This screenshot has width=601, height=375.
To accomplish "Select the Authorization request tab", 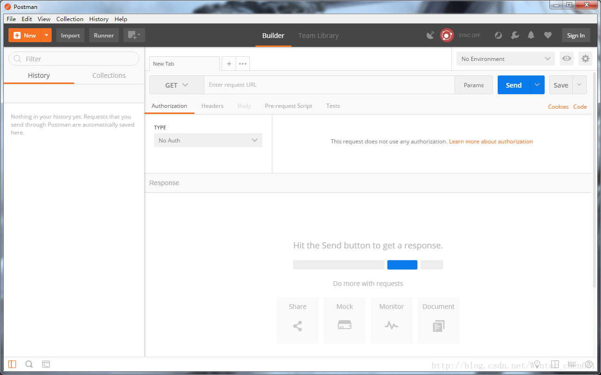I will coord(170,106).
